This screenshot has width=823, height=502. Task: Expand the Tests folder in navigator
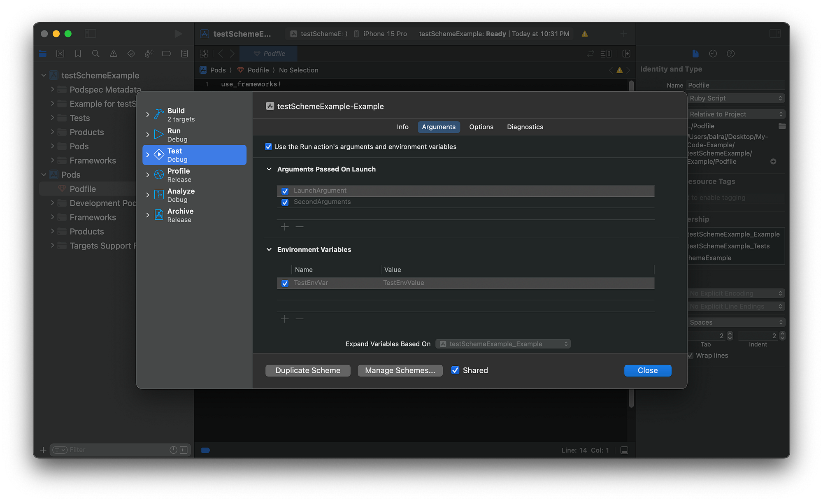tap(52, 118)
